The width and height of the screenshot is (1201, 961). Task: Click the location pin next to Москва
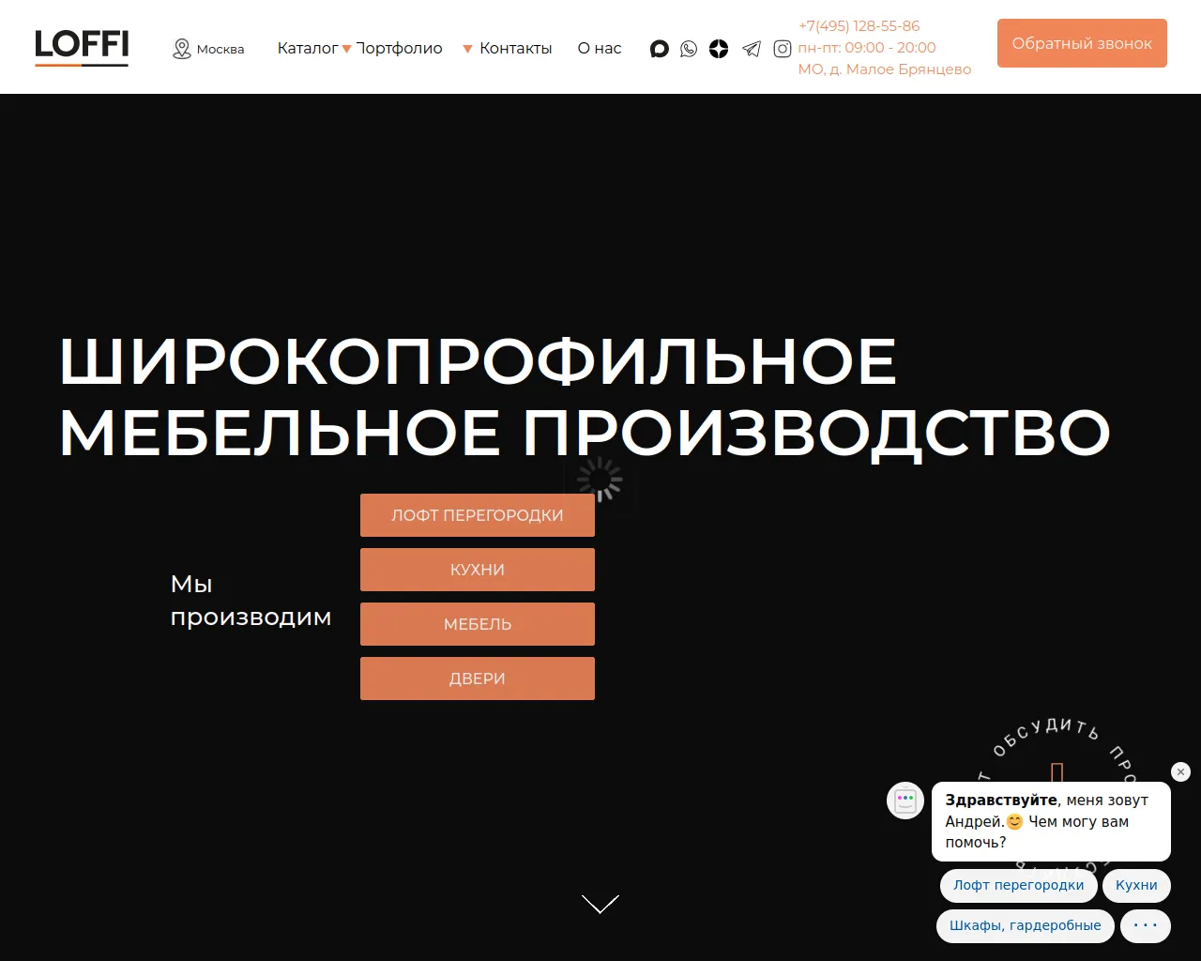180,48
